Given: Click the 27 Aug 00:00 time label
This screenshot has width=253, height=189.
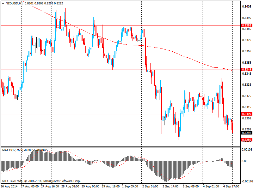Looking at the screenshot, I should click(x=30, y=186).
